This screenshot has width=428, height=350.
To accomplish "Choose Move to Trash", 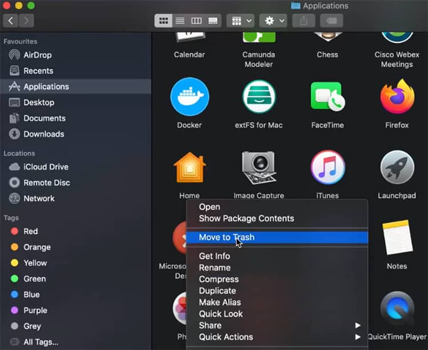I will point(277,238).
